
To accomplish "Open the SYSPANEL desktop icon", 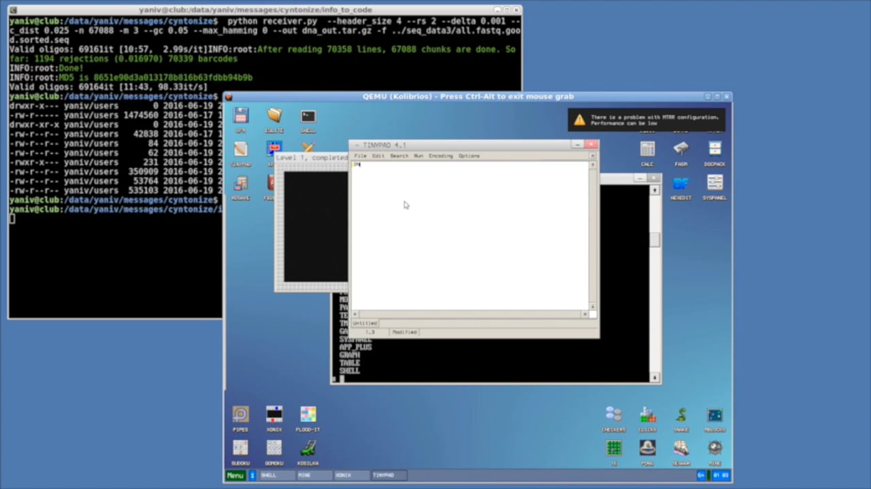I will tap(714, 183).
